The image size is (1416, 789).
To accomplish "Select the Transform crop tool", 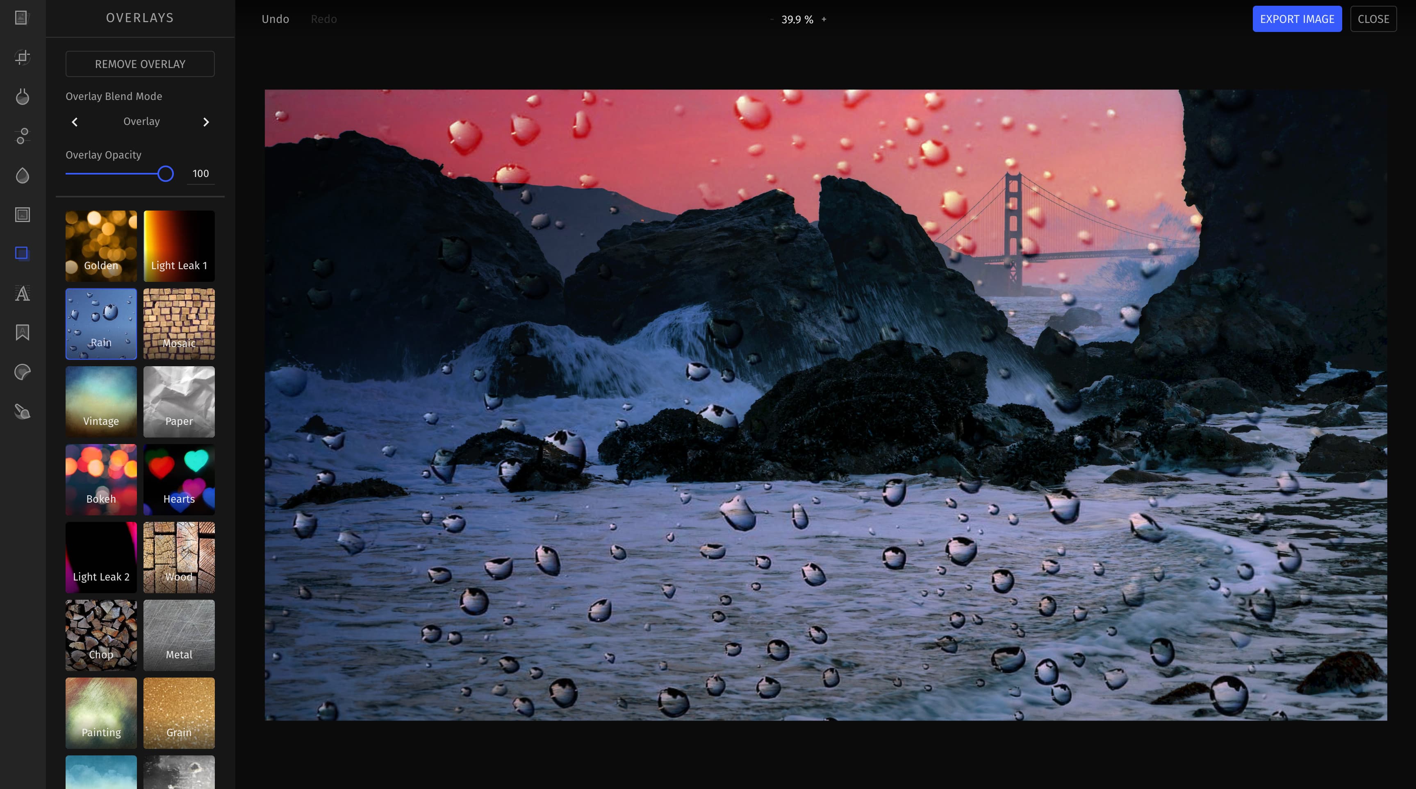I will [x=22, y=57].
